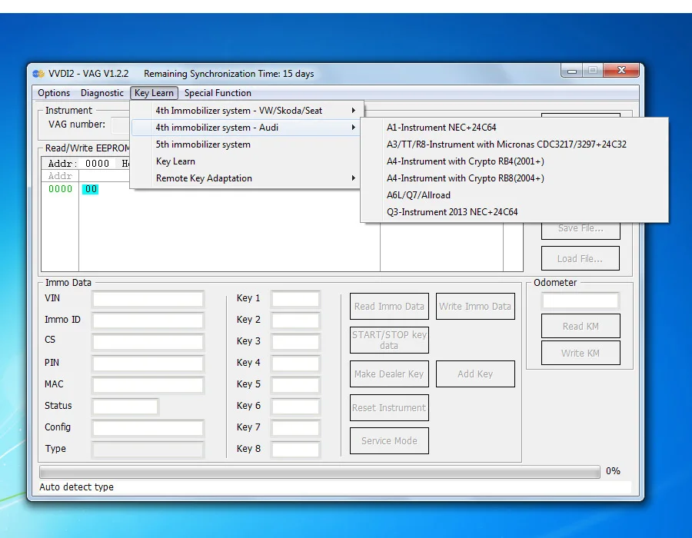Click Read Immo Data button
Image resolution: width=692 pixels, height=538 pixels.
(x=389, y=306)
